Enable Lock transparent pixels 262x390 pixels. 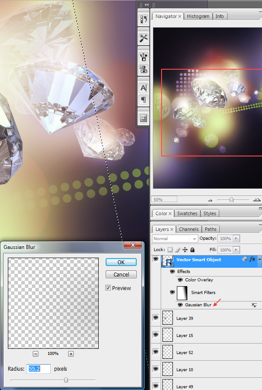(x=170, y=249)
